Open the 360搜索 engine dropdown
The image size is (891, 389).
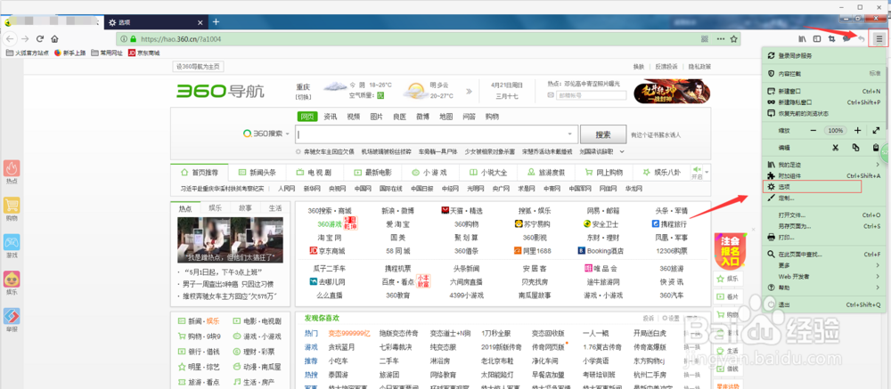266,134
